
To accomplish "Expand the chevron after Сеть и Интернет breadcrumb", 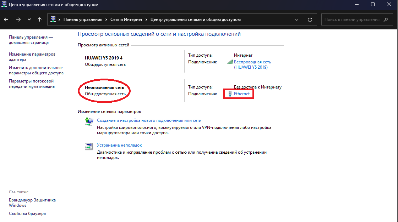I will (x=146, y=20).
